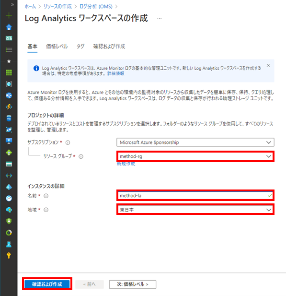
Task: Open Virtual machines monitor icon
Action: 9,141
